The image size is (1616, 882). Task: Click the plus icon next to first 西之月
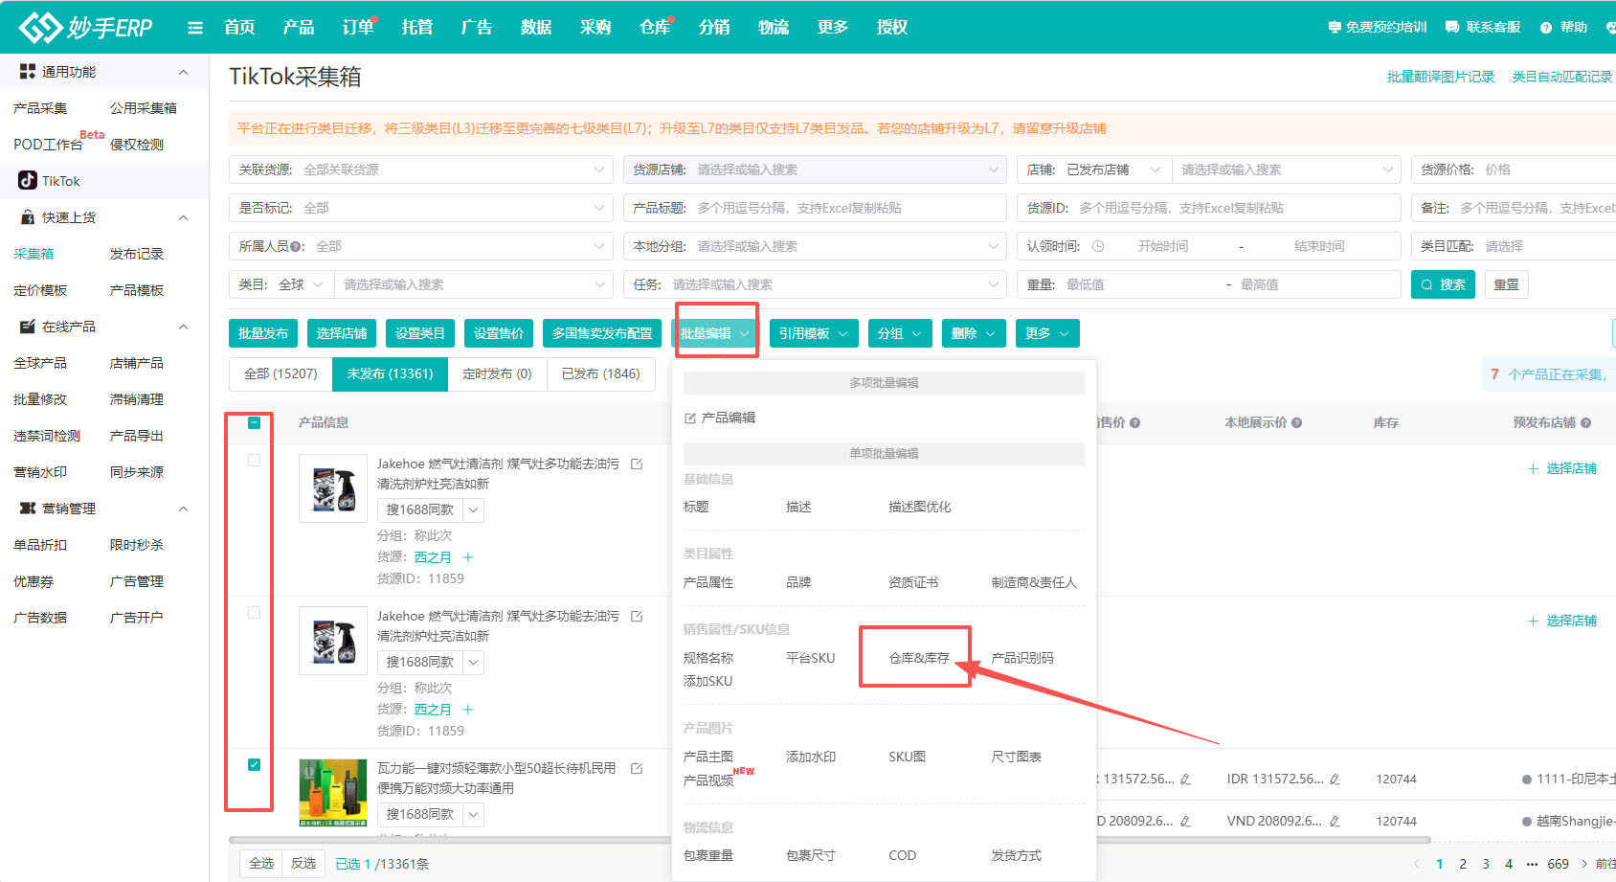(468, 557)
